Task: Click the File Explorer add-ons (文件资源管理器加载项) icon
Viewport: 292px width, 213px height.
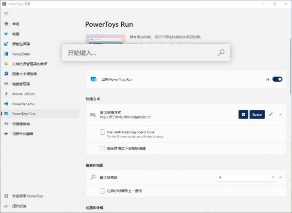Action: pos(6,64)
